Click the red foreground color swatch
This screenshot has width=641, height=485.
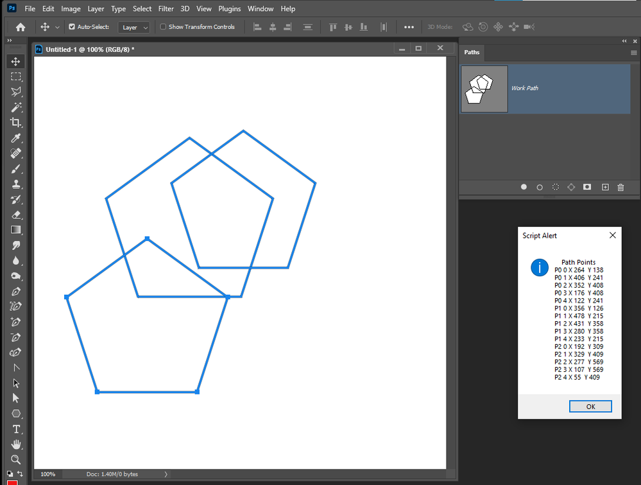click(13, 482)
